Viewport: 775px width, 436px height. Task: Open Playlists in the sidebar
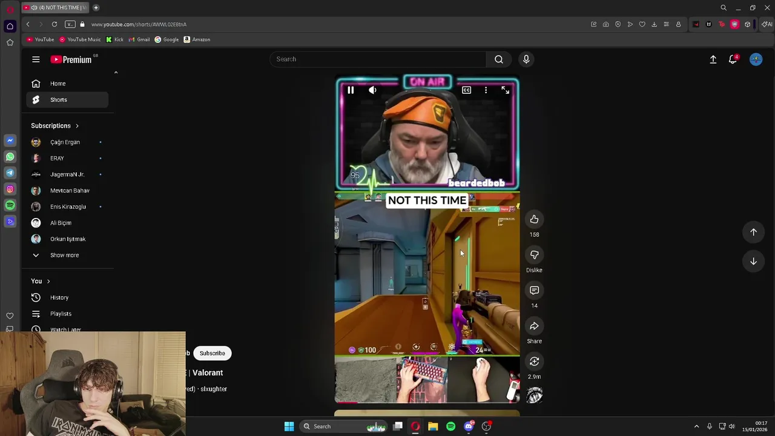(x=67, y=314)
